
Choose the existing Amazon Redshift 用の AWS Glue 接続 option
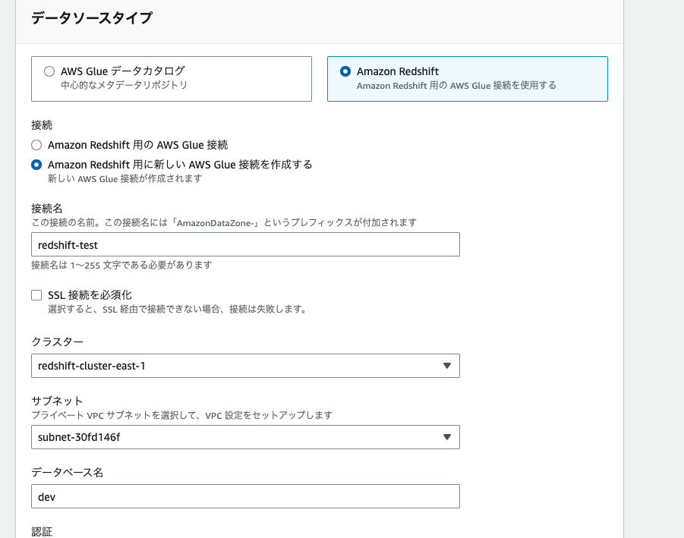(36, 145)
